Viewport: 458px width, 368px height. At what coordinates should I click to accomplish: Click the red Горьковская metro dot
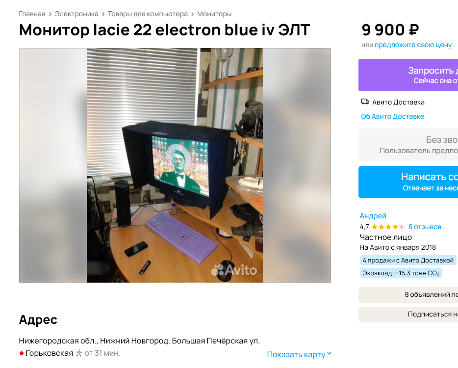click(x=21, y=353)
